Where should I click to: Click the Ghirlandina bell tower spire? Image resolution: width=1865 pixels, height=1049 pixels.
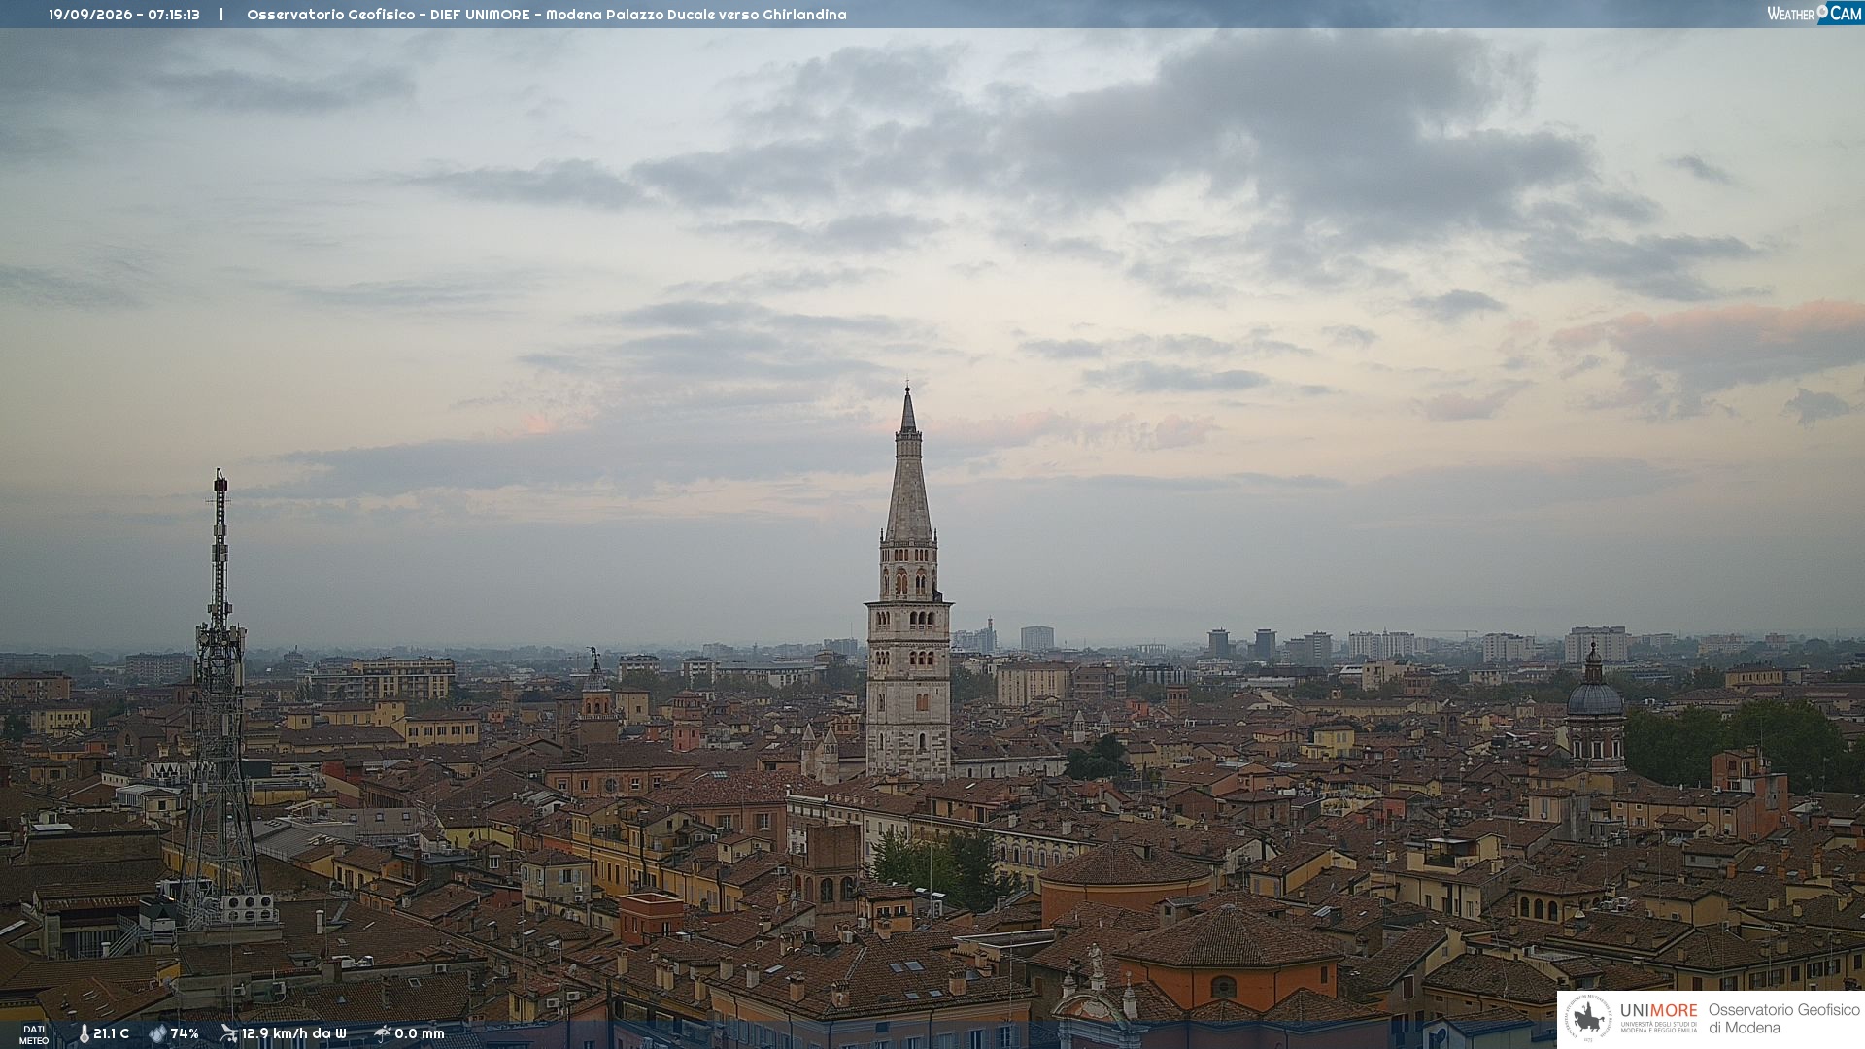click(x=908, y=466)
